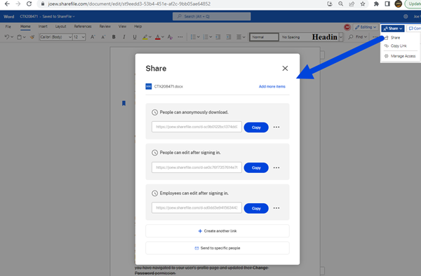Image resolution: width=421 pixels, height=276 pixels.
Task: Open the Editing mode dropdown
Action: 366,27
